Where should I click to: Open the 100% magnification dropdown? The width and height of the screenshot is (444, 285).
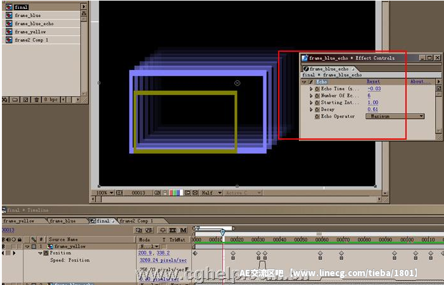[x=105, y=193]
